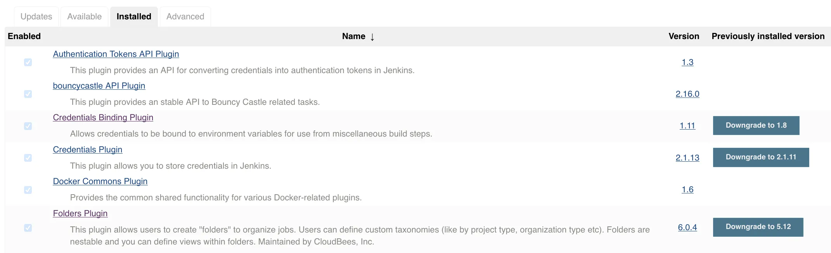Open the Available plugins tab
The height and width of the screenshot is (253, 831).
(x=84, y=17)
